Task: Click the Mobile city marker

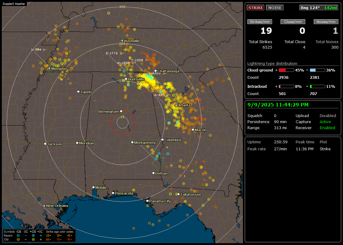Action: click(93, 187)
